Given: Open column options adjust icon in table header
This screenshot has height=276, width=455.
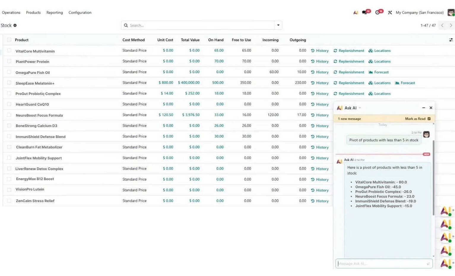Looking at the screenshot, I should point(451,40).
